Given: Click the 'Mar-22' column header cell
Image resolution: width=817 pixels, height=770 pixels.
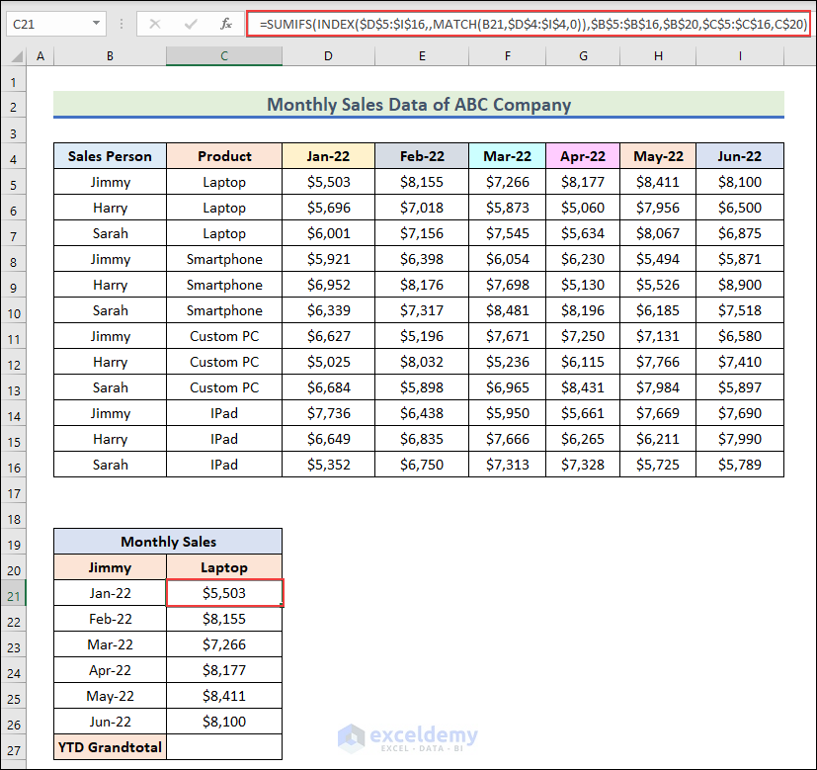Looking at the screenshot, I should coord(507,156).
